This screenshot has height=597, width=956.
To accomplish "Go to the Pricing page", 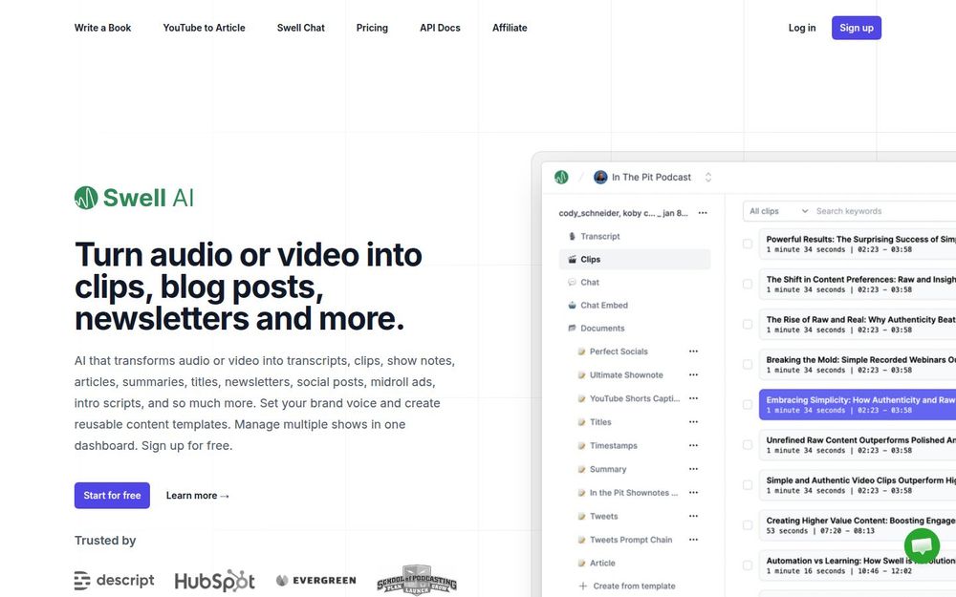I will coord(372,28).
